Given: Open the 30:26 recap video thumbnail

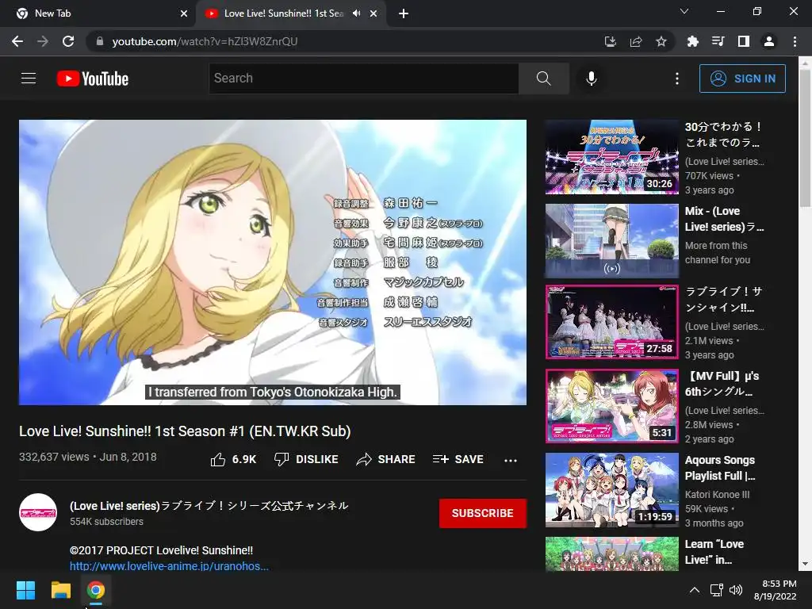Looking at the screenshot, I should point(611,157).
